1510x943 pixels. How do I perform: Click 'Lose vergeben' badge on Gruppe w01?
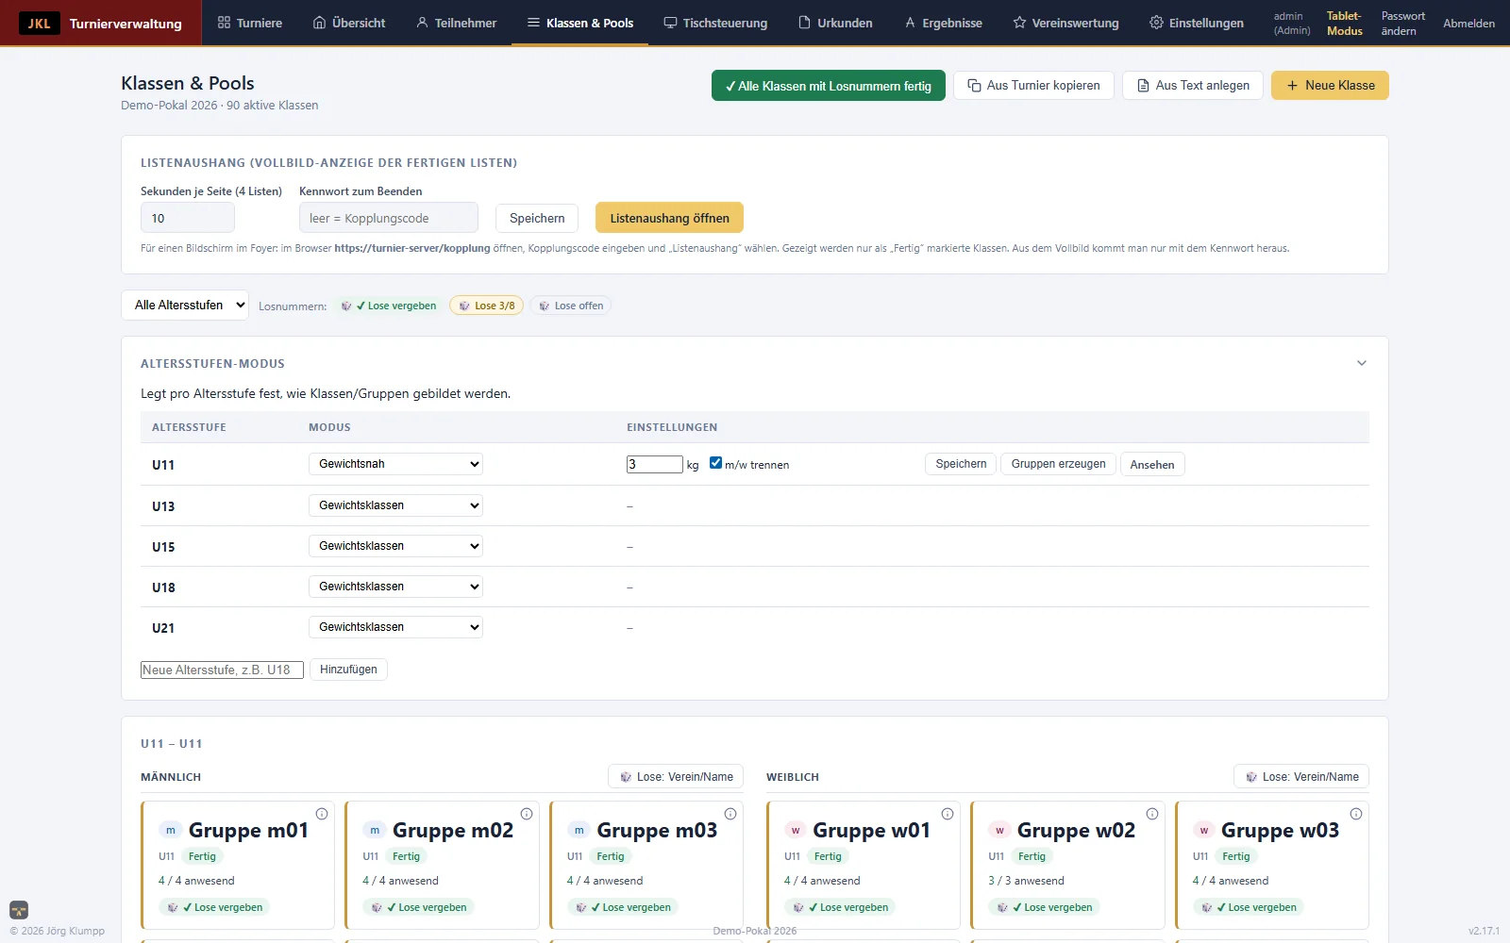(840, 907)
